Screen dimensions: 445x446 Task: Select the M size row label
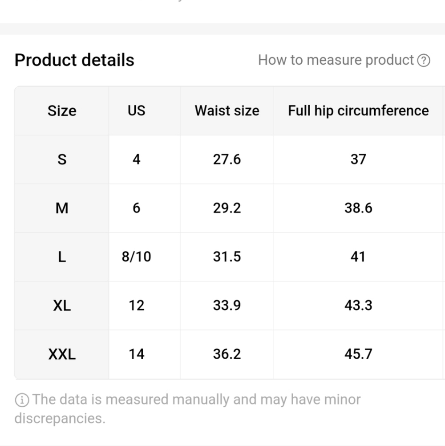pyautogui.click(x=62, y=208)
